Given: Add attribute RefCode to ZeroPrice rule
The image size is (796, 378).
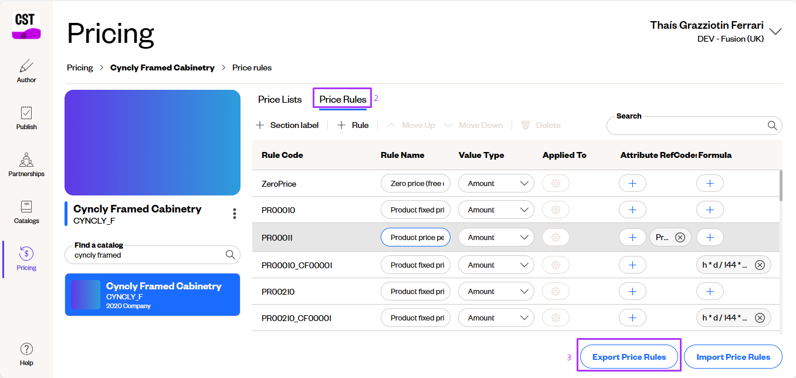Looking at the screenshot, I should click(632, 184).
